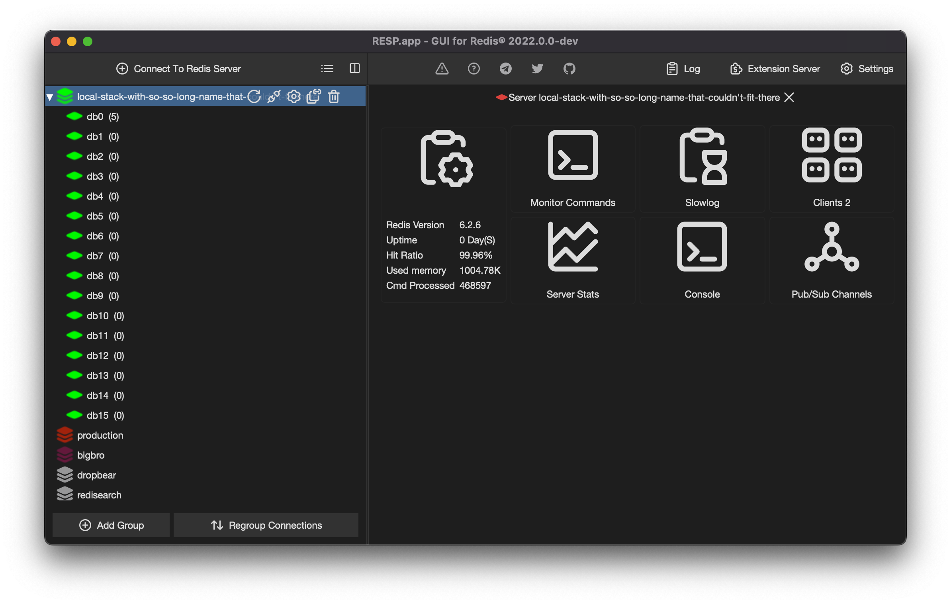951x604 pixels.
Task: Click the Hit Ratio 99.96% value
Action: tap(476, 255)
